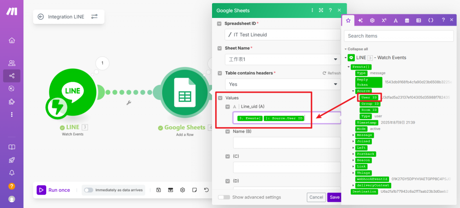Switch to the table array functions tab
This screenshot has height=208, width=460.
[x=419, y=20]
